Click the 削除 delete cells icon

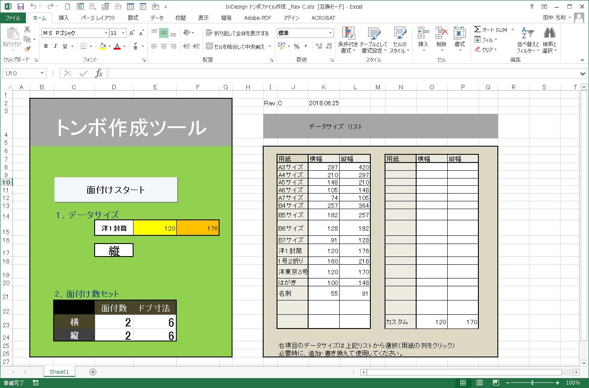(x=441, y=39)
